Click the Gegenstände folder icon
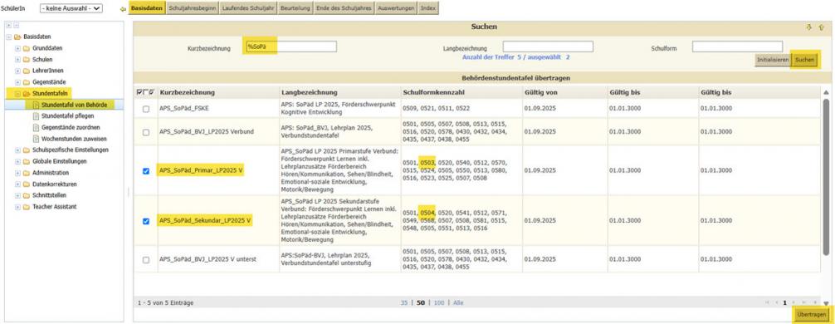The image size is (835, 324). coord(26,82)
